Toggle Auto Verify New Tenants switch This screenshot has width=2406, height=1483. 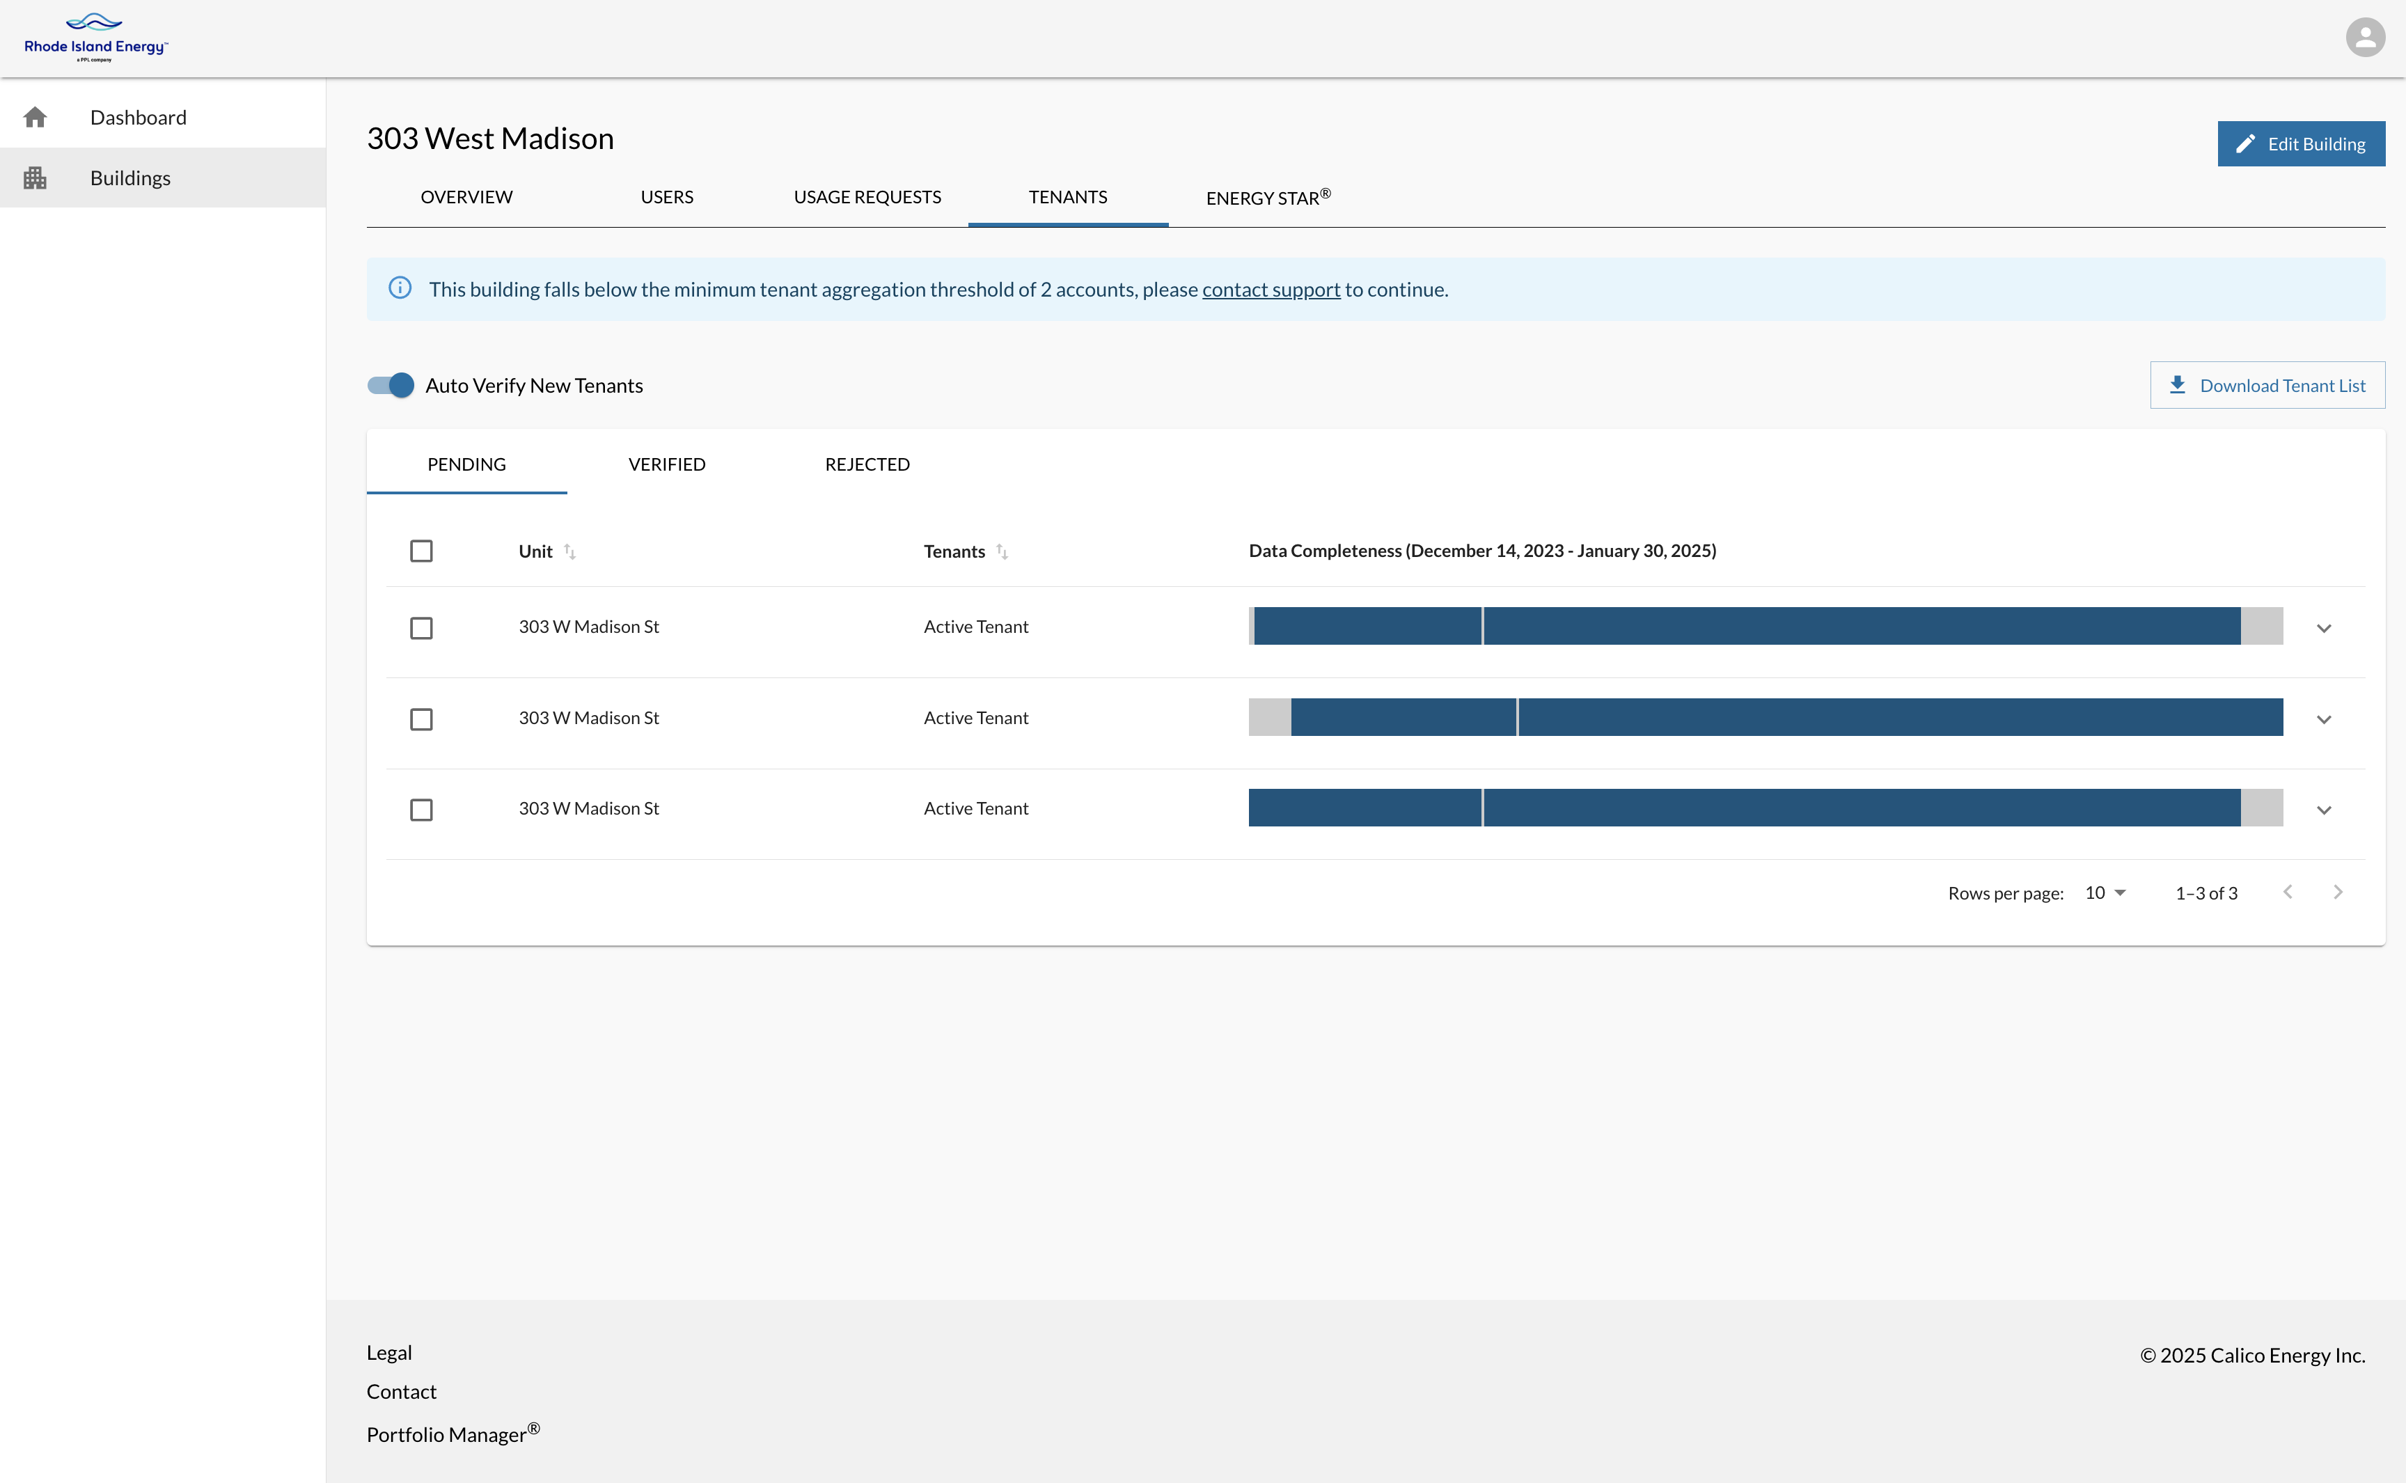click(x=391, y=386)
